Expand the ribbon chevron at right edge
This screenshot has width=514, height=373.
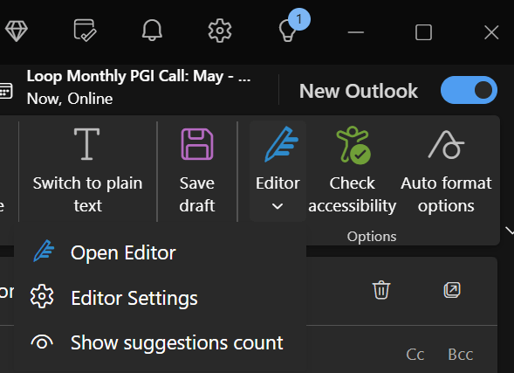(x=510, y=231)
